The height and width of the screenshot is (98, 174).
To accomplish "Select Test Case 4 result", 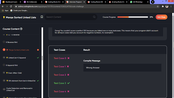I will click(62, 91).
